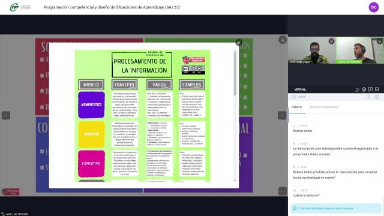Open the three-dot menu below the presentation
This screenshot has width=384, height=216.
tap(283, 191)
